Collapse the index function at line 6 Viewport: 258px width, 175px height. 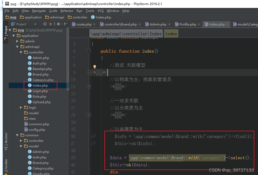pyautogui.click(x=89, y=51)
